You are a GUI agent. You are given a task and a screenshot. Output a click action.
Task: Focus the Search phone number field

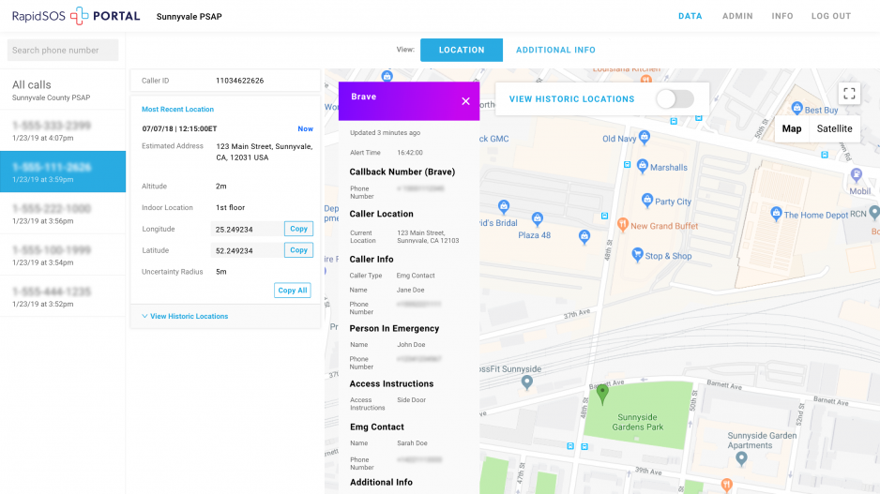coord(63,50)
